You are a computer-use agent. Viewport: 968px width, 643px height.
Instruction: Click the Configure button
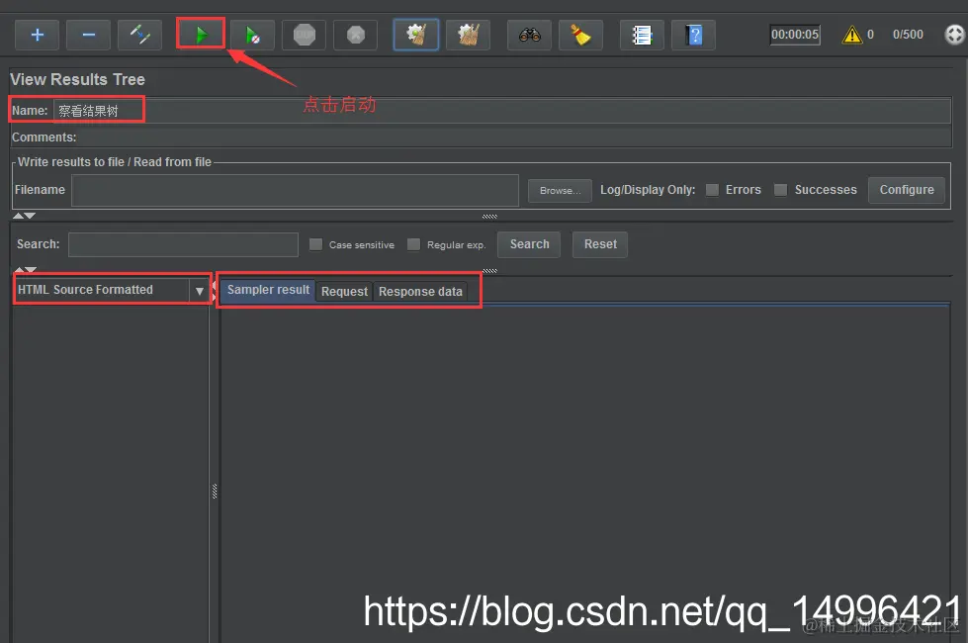click(907, 190)
